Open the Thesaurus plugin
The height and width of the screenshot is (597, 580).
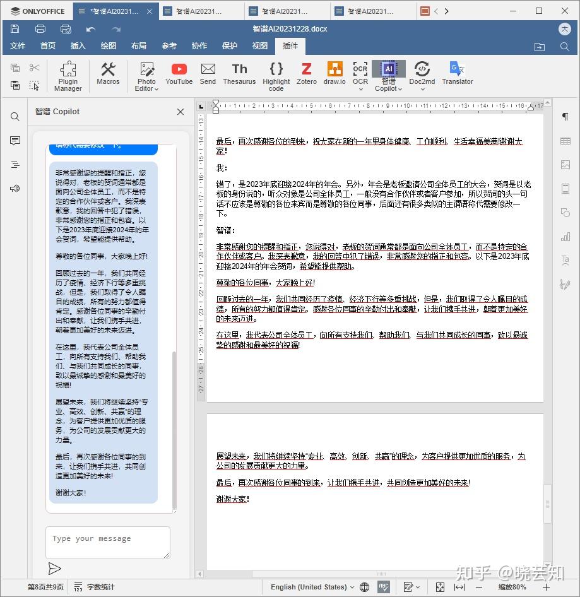(240, 73)
